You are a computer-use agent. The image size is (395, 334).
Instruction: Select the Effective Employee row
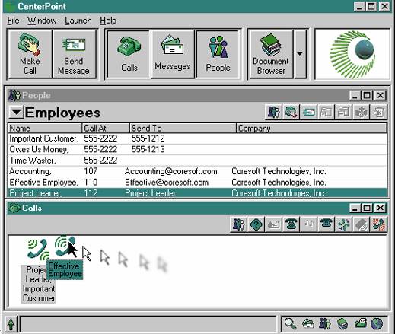point(198,183)
